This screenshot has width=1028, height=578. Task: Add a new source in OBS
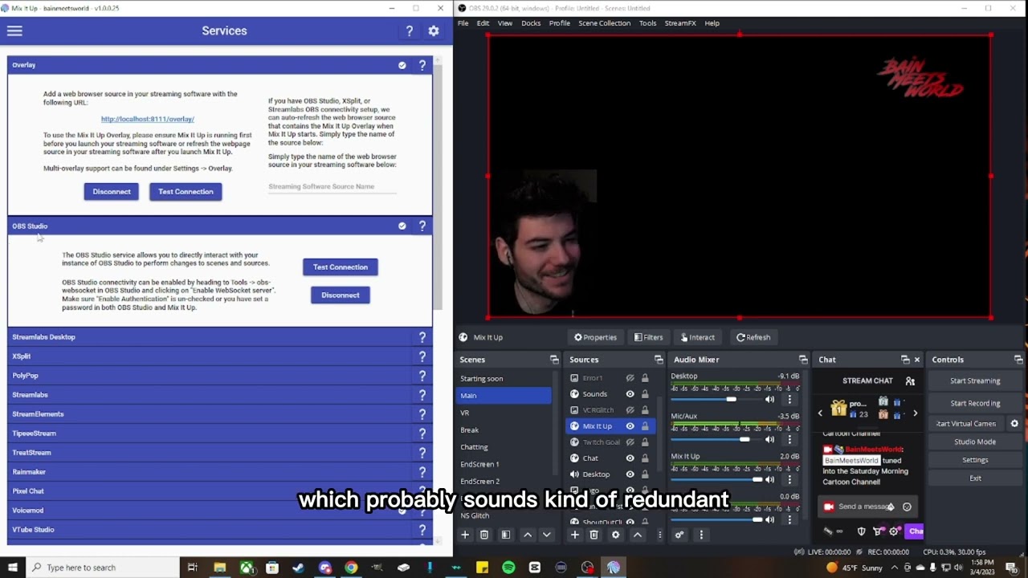[574, 535]
